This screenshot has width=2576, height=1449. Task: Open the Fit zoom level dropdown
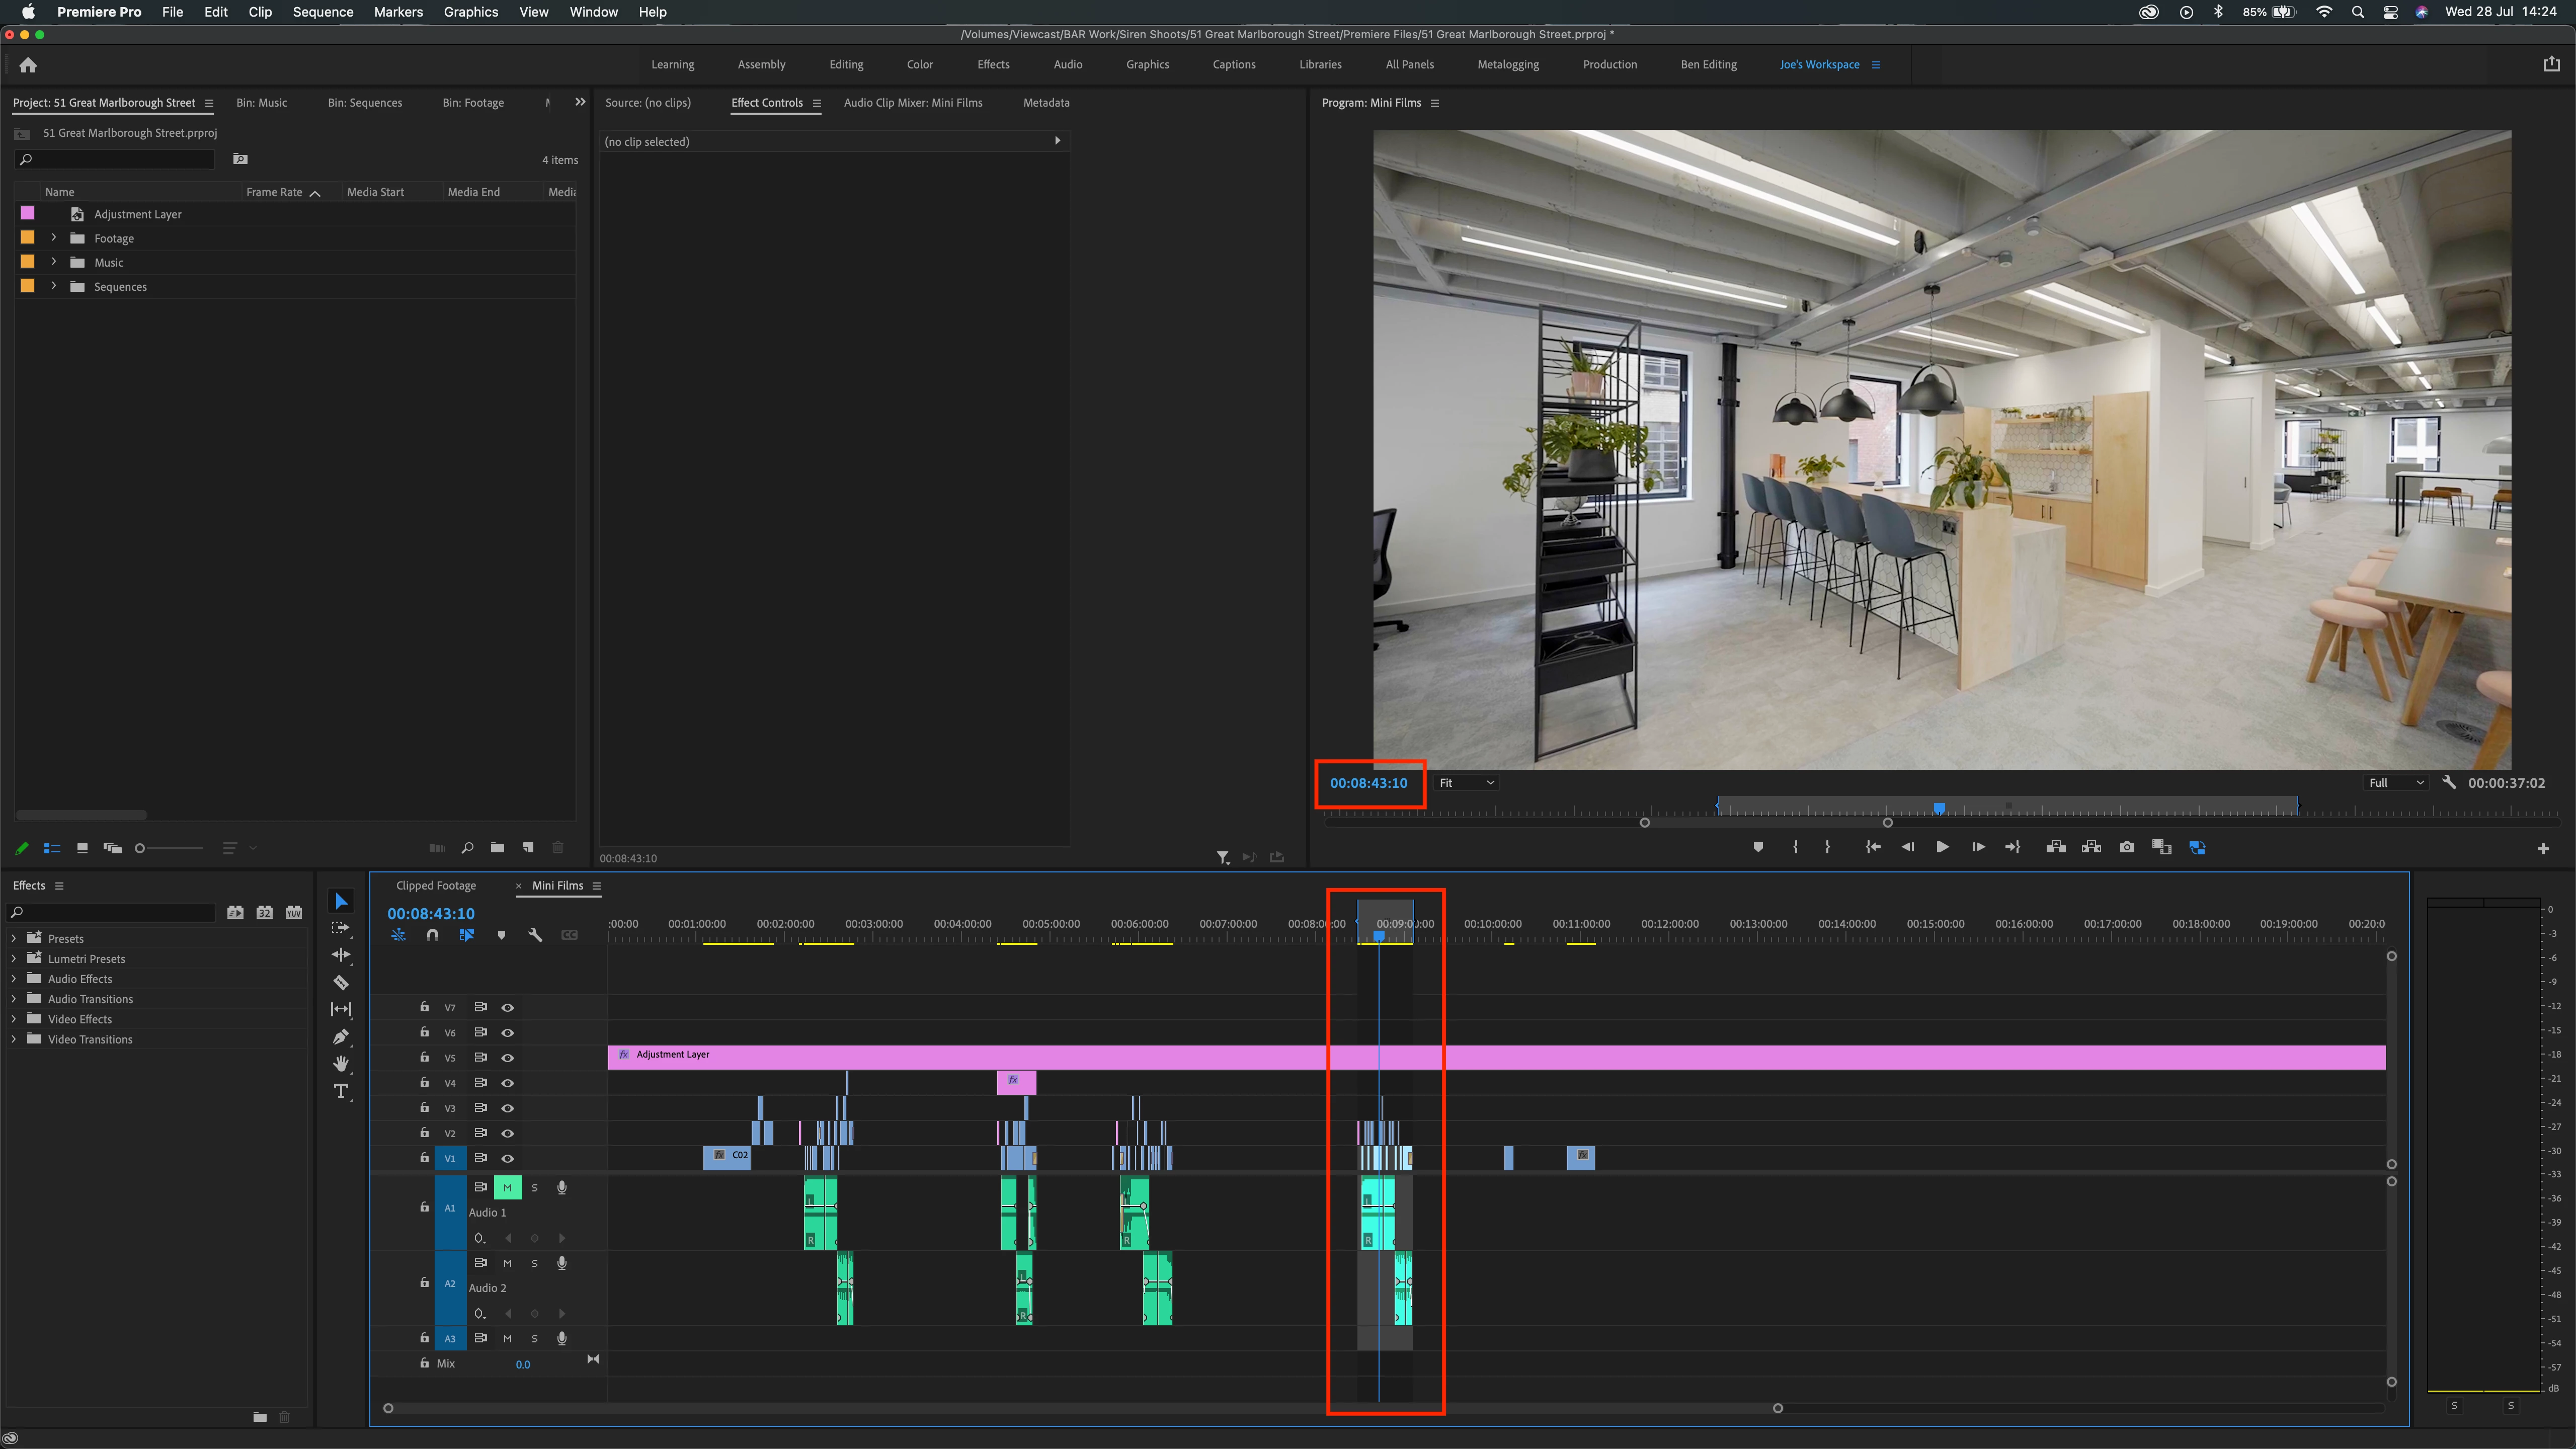click(1466, 783)
